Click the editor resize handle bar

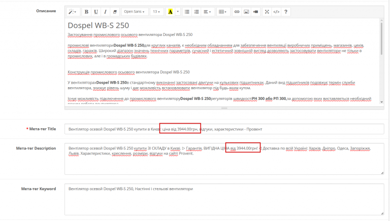(x=224, y=108)
